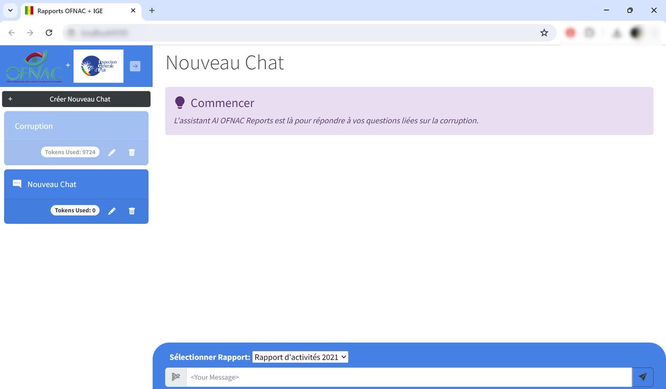Click the plus icon on Créer Nouveau Chat

coord(10,99)
